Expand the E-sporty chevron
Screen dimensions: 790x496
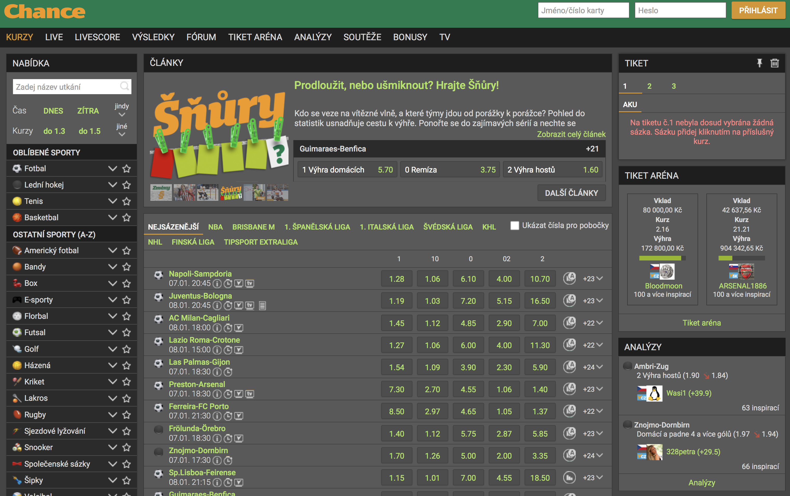(x=112, y=299)
